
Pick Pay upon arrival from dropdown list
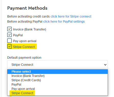click(x=58, y=89)
